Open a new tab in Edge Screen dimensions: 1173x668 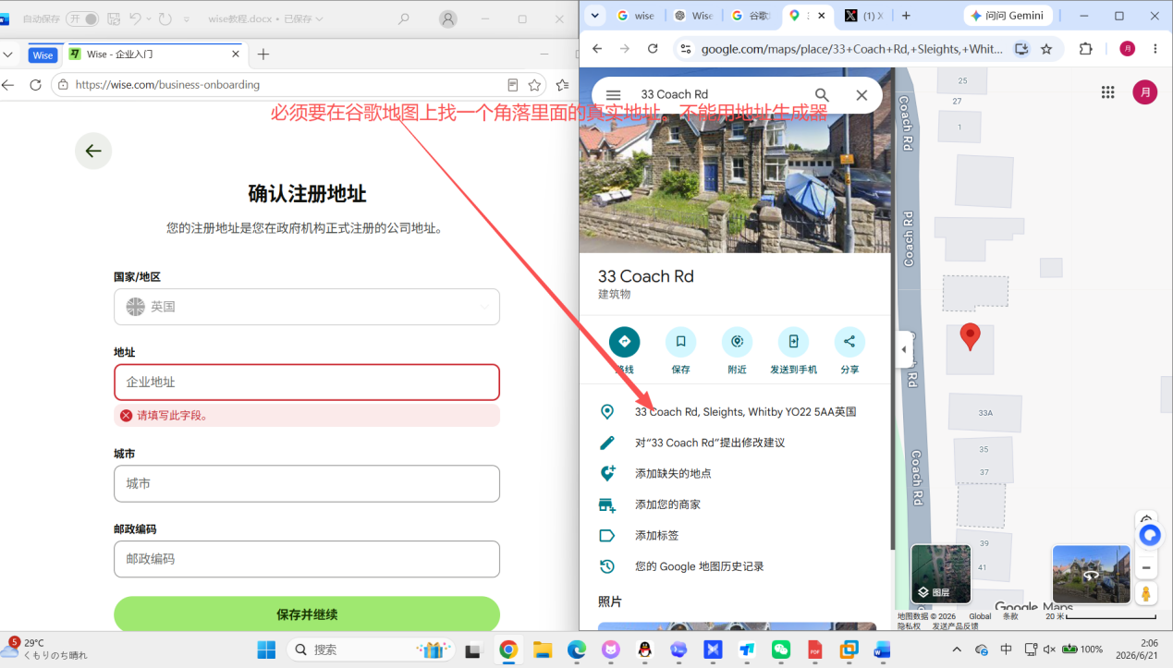(263, 55)
